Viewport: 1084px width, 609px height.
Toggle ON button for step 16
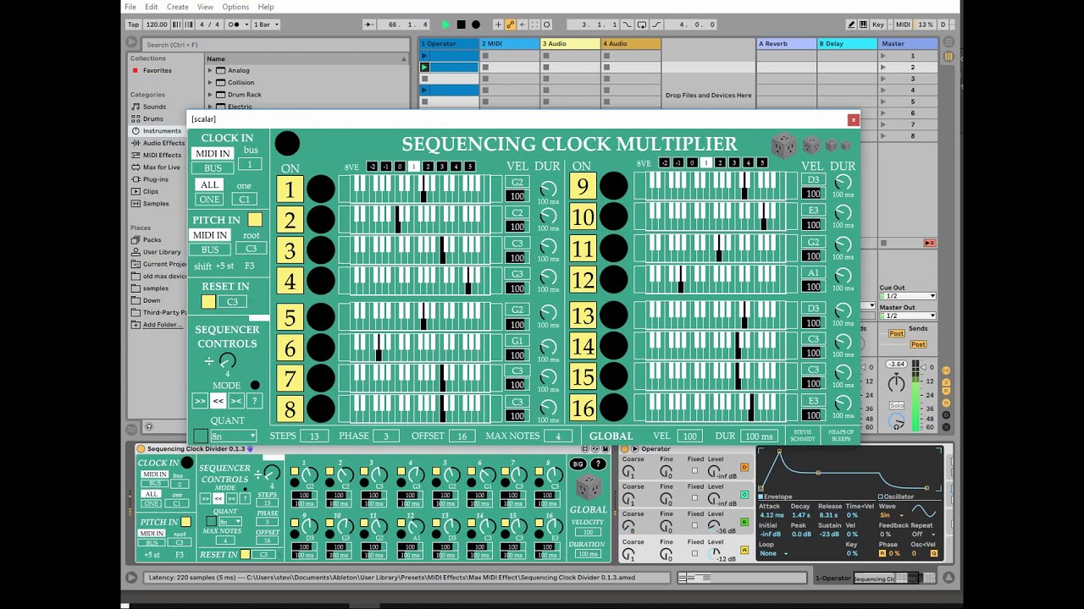(x=583, y=408)
